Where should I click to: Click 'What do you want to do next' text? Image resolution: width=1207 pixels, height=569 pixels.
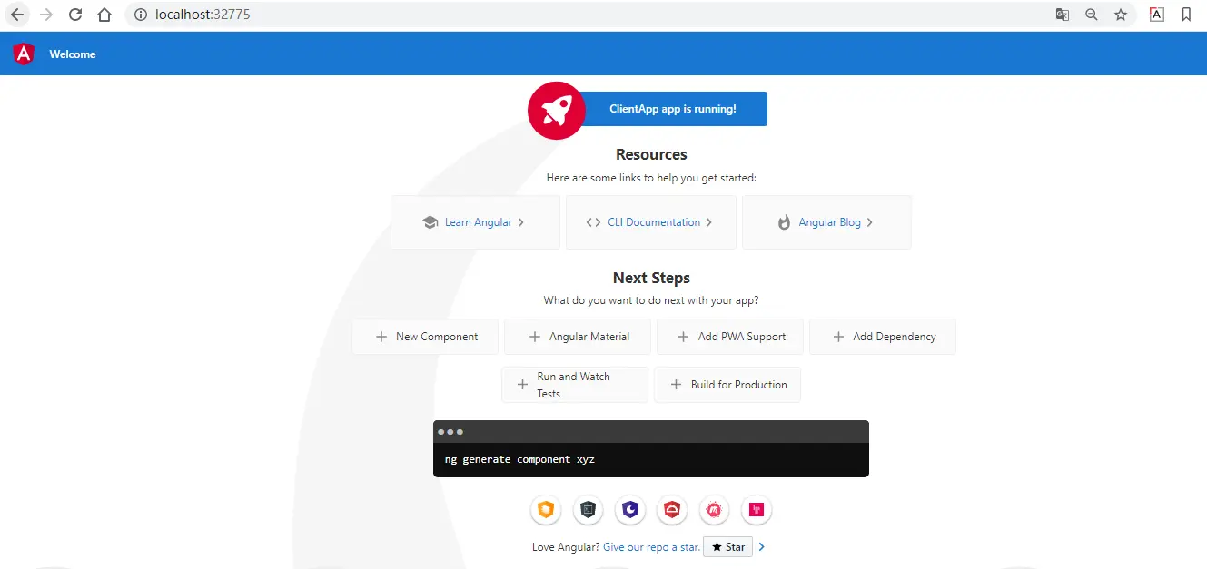click(651, 300)
